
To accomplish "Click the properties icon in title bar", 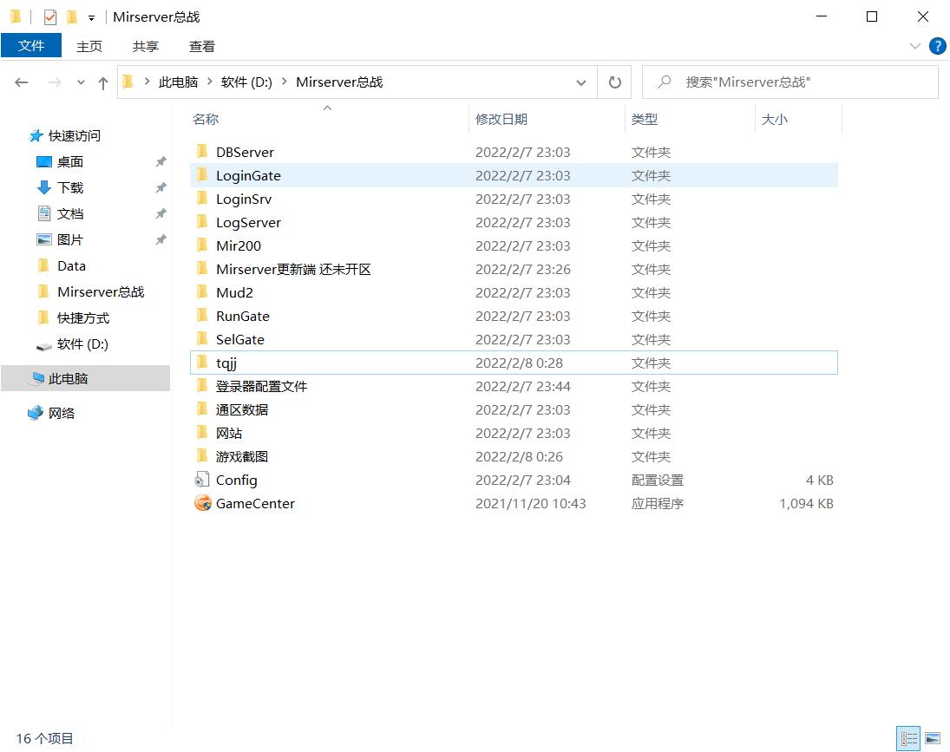I will [50, 16].
